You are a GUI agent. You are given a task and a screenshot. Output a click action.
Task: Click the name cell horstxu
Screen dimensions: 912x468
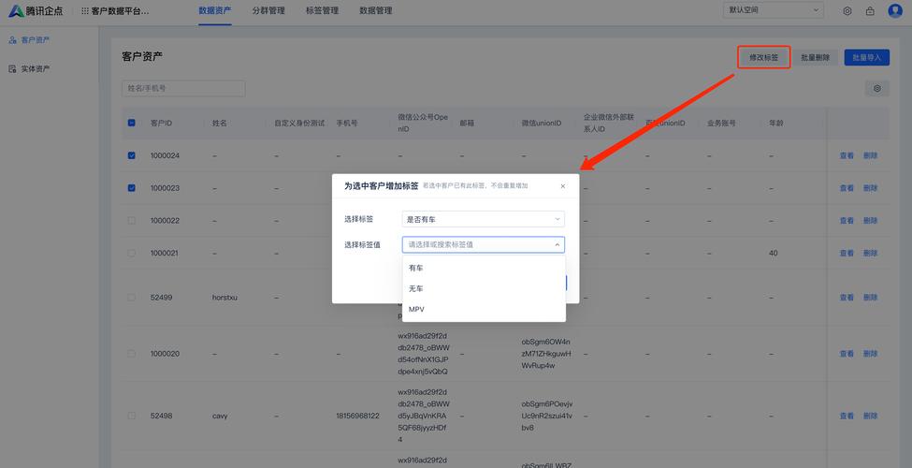pos(224,298)
